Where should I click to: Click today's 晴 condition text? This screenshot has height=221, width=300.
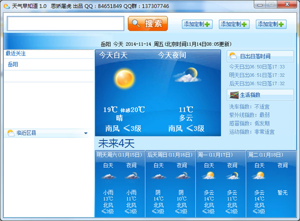pos(119,118)
